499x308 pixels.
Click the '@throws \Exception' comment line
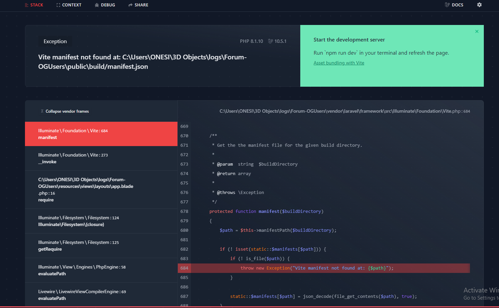pyautogui.click(x=238, y=193)
